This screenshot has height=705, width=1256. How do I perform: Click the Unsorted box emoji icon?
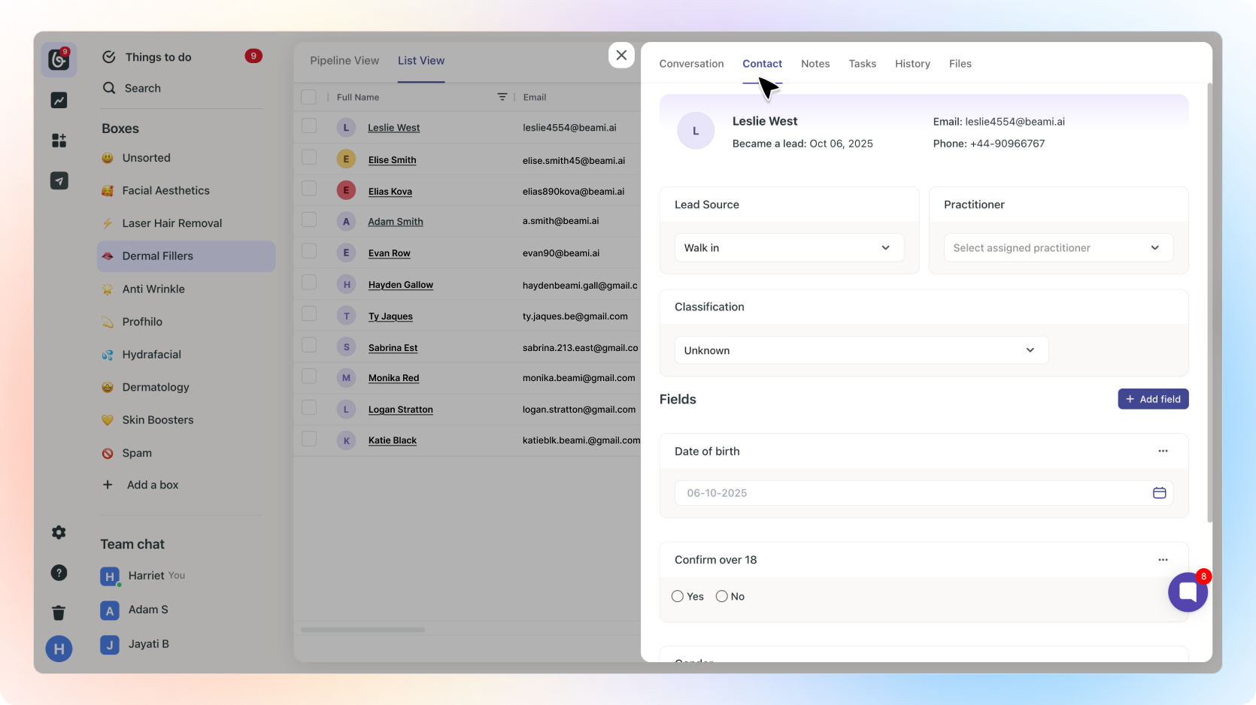click(x=108, y=158)
